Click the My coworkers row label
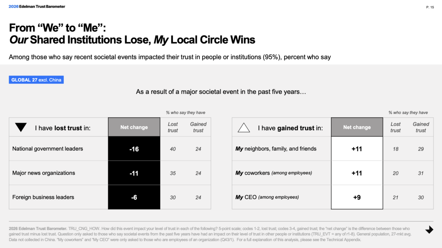Image resolution: width=442 pixels, height=248 pixels. (273, 173)
